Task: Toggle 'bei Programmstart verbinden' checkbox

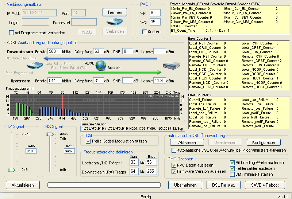Action: coord(11,33)
